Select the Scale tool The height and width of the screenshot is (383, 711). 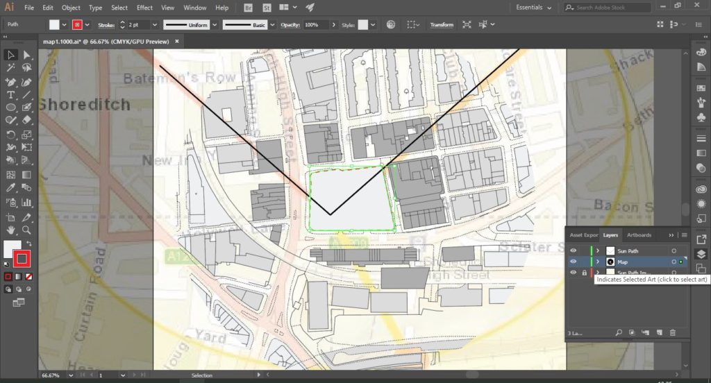tap(27, 135)
